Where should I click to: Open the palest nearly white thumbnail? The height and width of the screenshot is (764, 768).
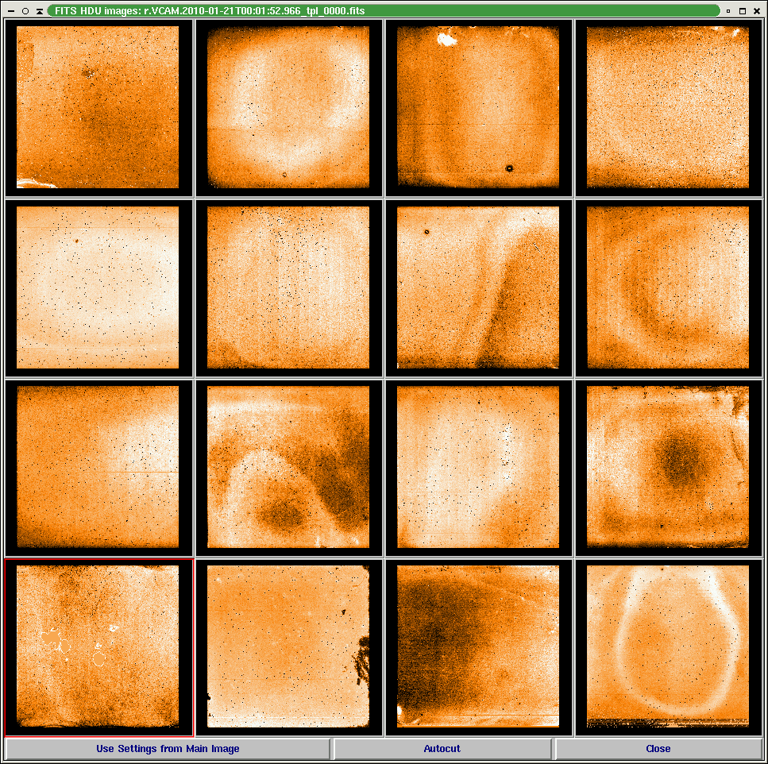(x=98, y=287)
